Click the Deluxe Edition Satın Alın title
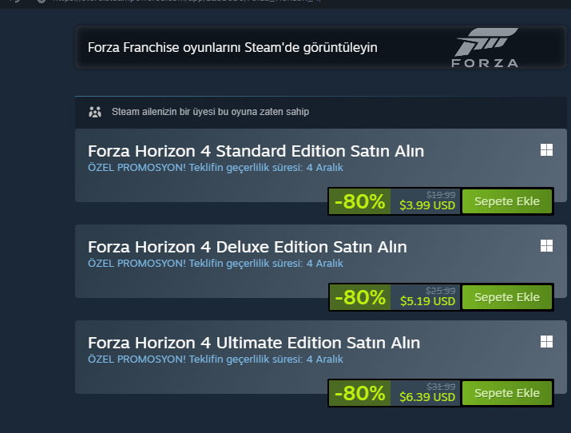The width and height of the screenshot is (571, 433). coord(247,247)
